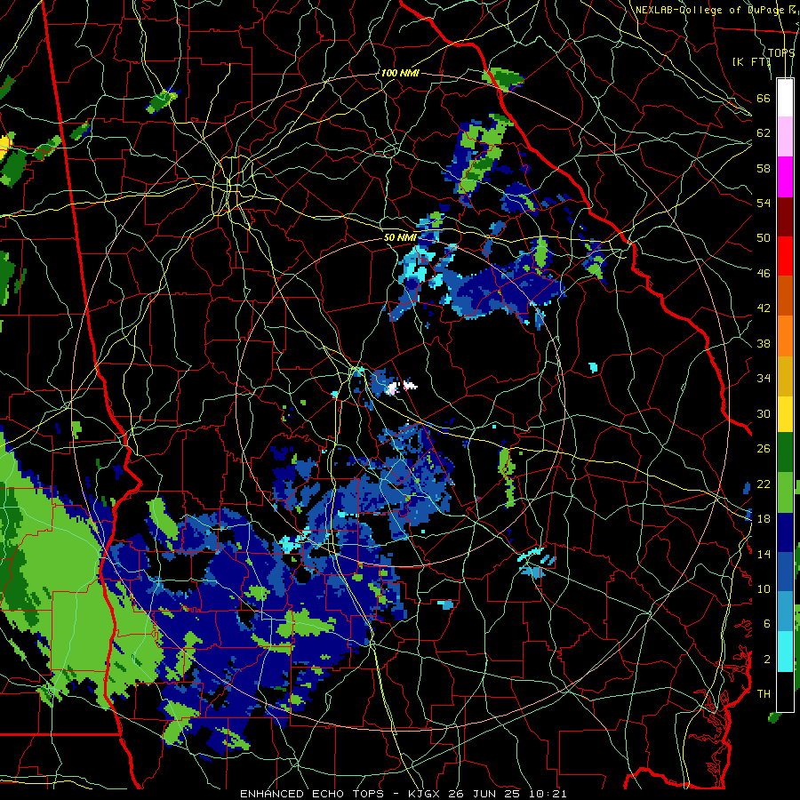
Task: Click the 58 legend value
Action: pyautogui.click(x=764, y=168)
